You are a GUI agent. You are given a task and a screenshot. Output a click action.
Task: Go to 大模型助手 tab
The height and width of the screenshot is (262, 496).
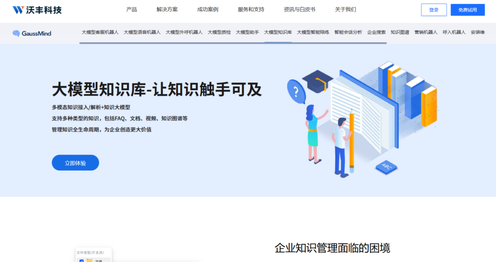(x=248, y=32)
